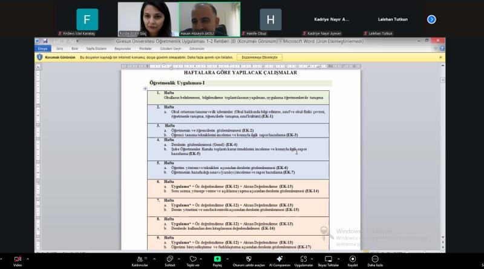Click the green Paylaş share button

(x=217, y=259)
